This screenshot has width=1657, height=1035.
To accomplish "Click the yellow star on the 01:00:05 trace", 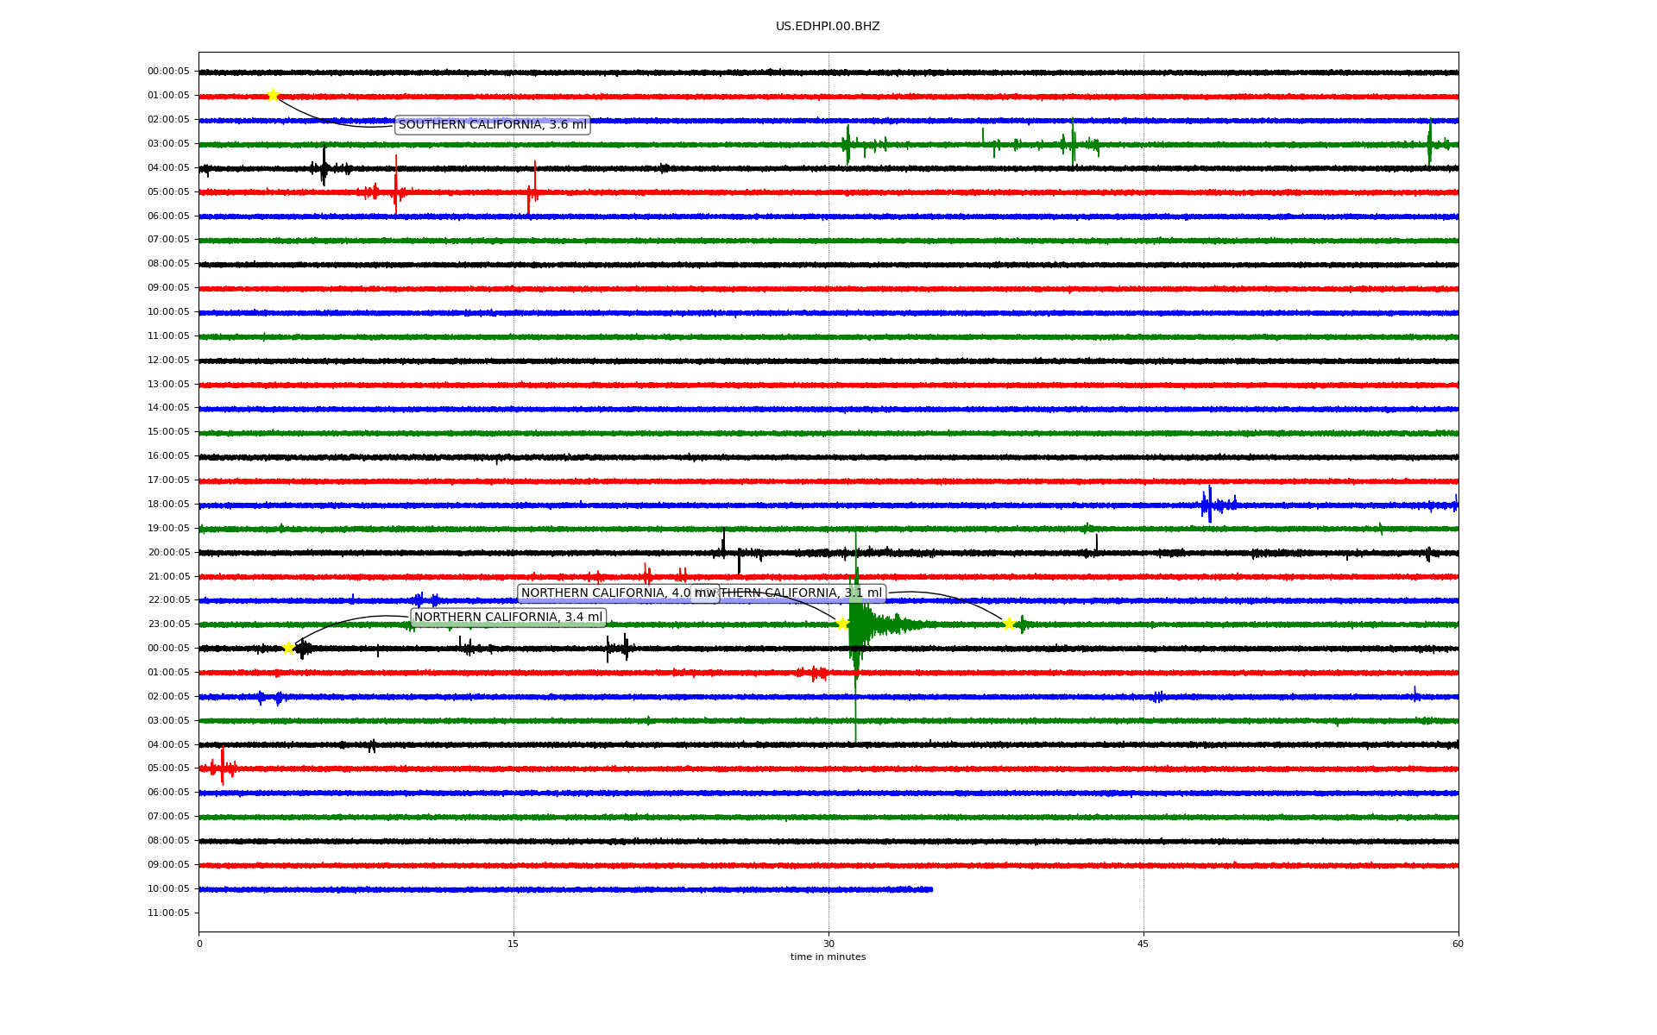I will pyautogui.click(x=273, y=95).
